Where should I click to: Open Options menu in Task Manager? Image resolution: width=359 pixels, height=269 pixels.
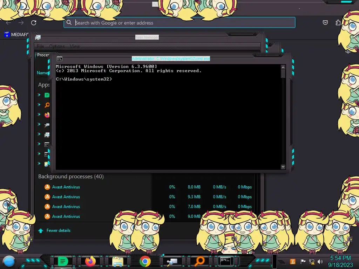pos(57,46)
